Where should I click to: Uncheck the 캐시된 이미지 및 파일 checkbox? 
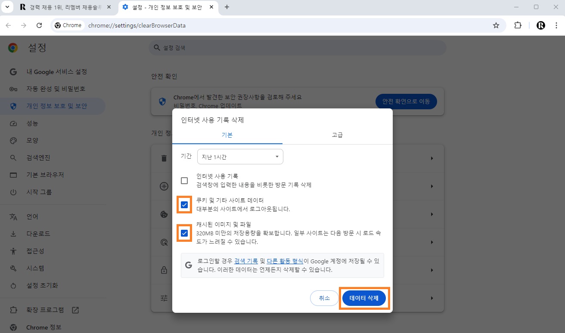pos(184,234)
